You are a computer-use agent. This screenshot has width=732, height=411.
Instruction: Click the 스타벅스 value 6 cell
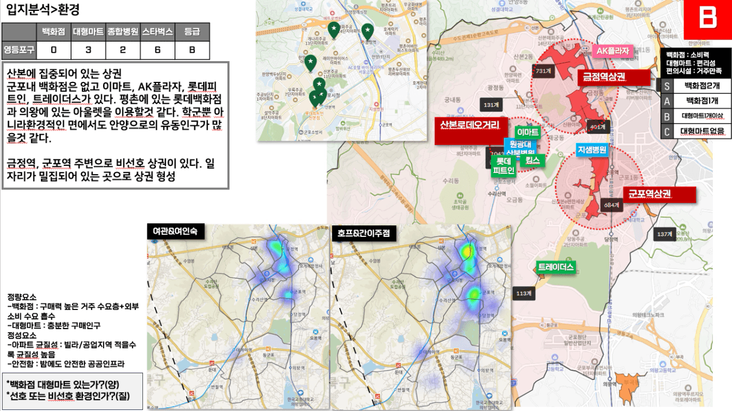(158, 50)
